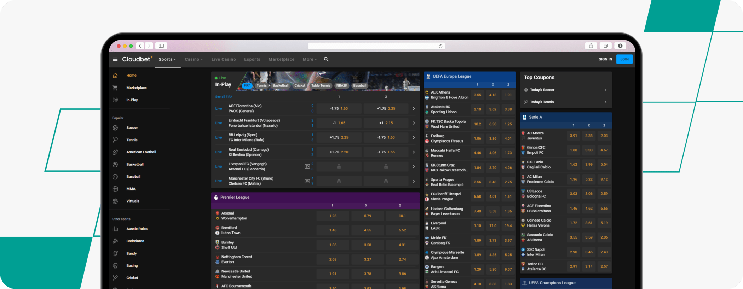Click the browser address bar field
This screenshot has height=289, width=743.
click(x=376, y=46)
